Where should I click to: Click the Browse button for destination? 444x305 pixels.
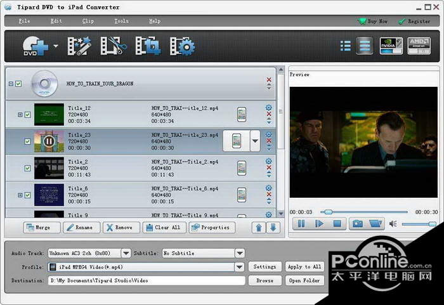click(x=264, y=280)
